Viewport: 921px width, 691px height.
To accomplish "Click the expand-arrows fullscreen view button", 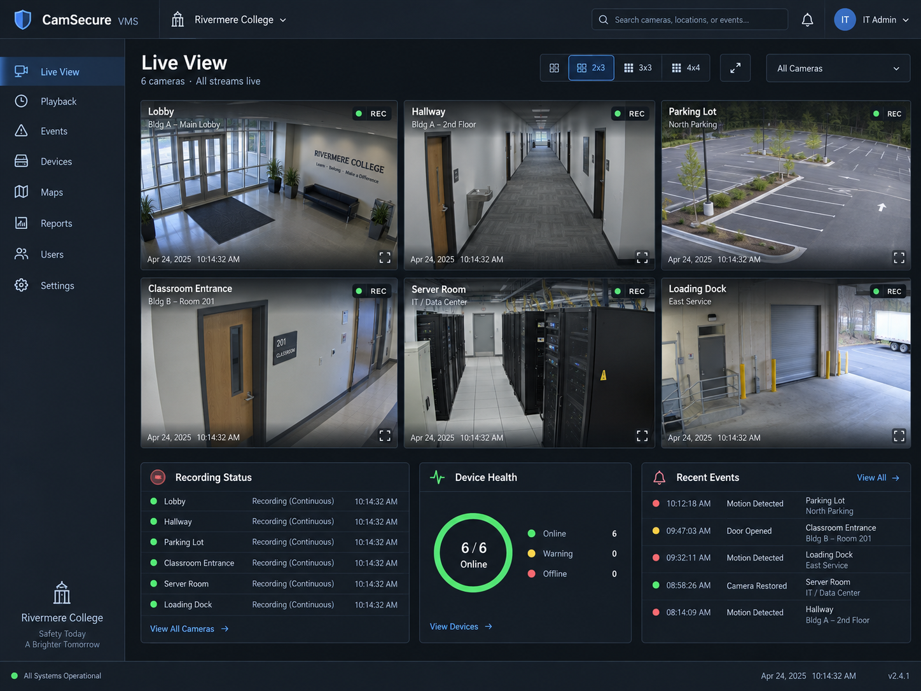I will [735, 68].
